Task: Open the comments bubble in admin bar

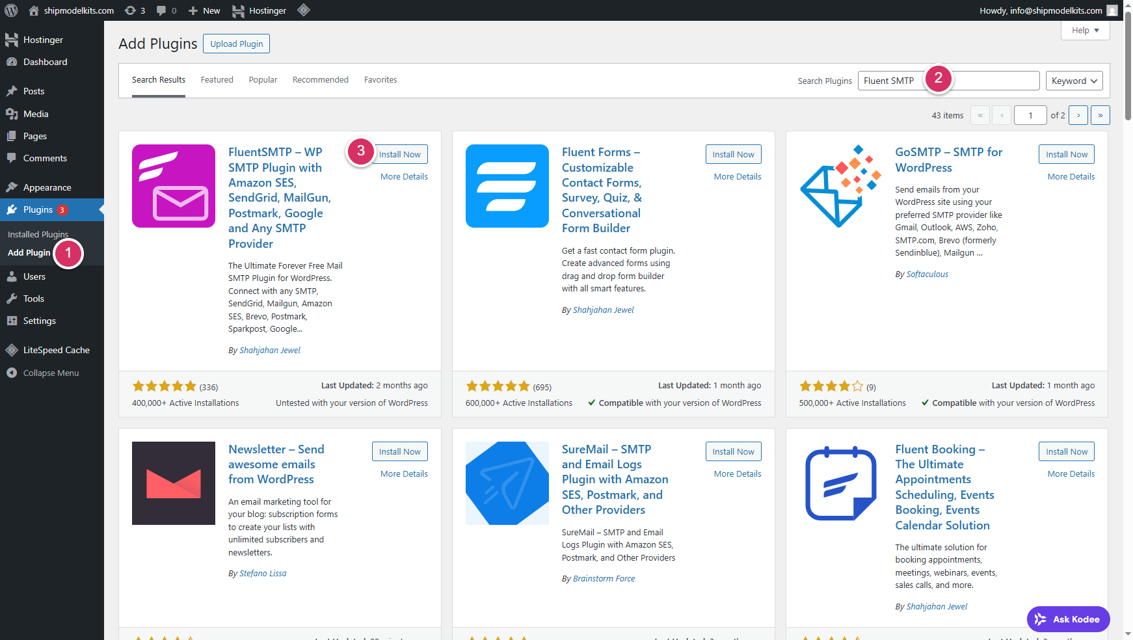Action: pyautogui.click(x=167, y=10)
